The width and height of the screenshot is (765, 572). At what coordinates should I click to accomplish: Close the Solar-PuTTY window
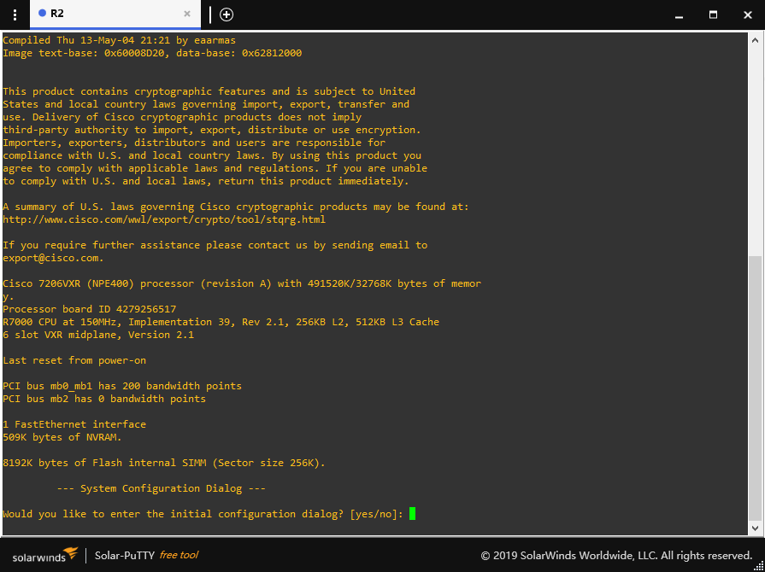click(747, 15)
